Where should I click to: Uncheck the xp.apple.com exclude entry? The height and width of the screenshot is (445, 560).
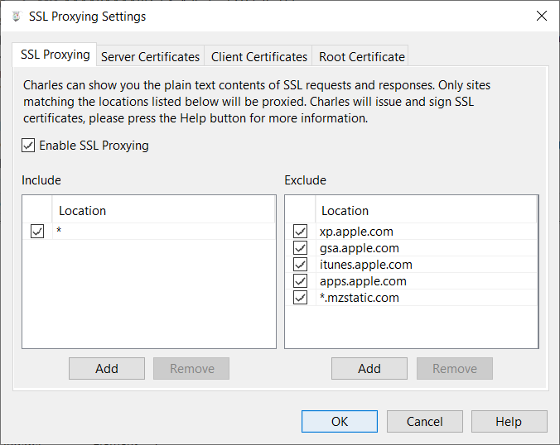(300, 232)
